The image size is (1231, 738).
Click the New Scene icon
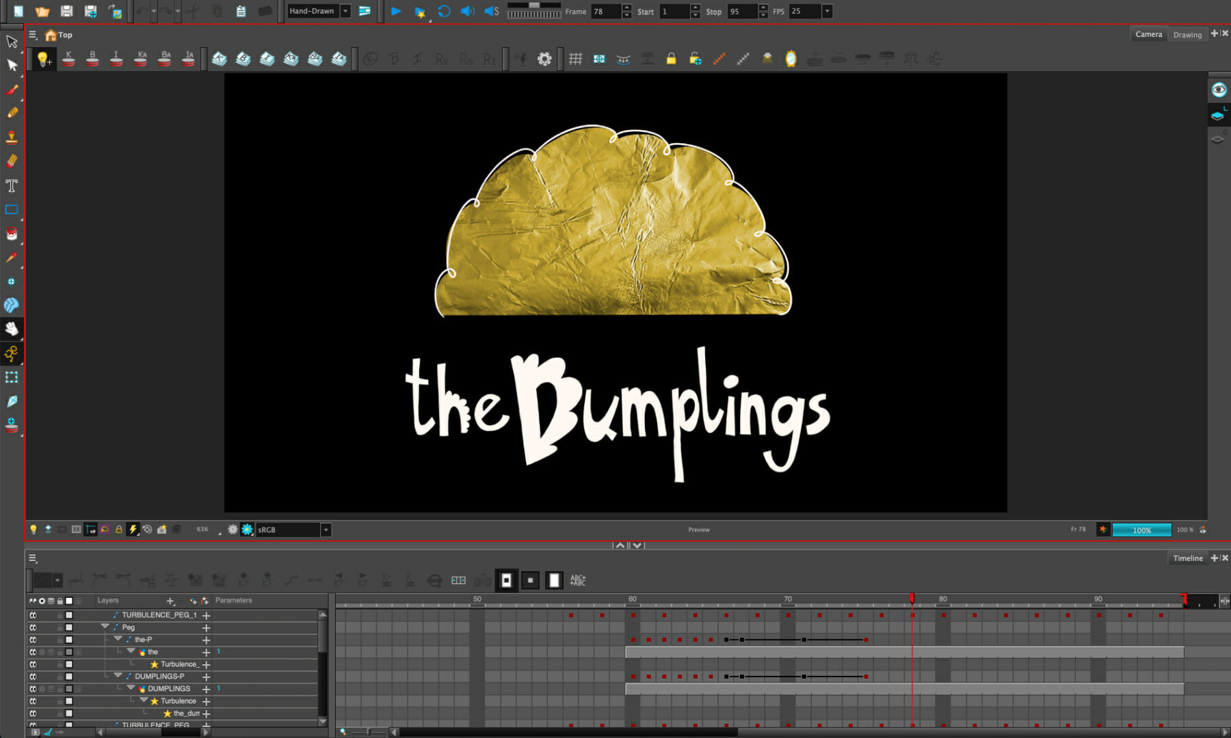coord(18,11)
